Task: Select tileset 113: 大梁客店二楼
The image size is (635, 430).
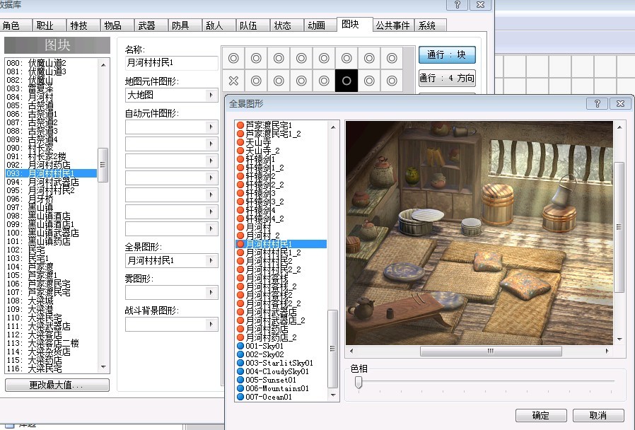Action: [x=52, y=343]
